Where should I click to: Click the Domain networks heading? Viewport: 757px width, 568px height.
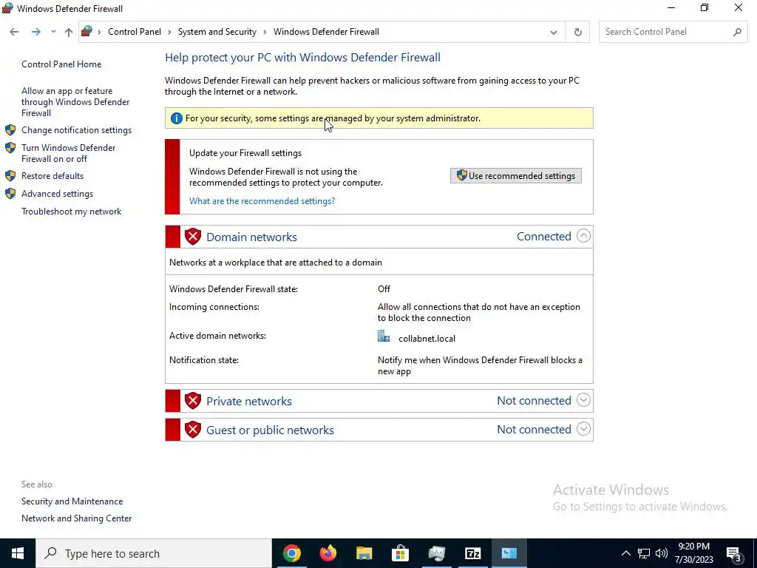click(251, 237)
